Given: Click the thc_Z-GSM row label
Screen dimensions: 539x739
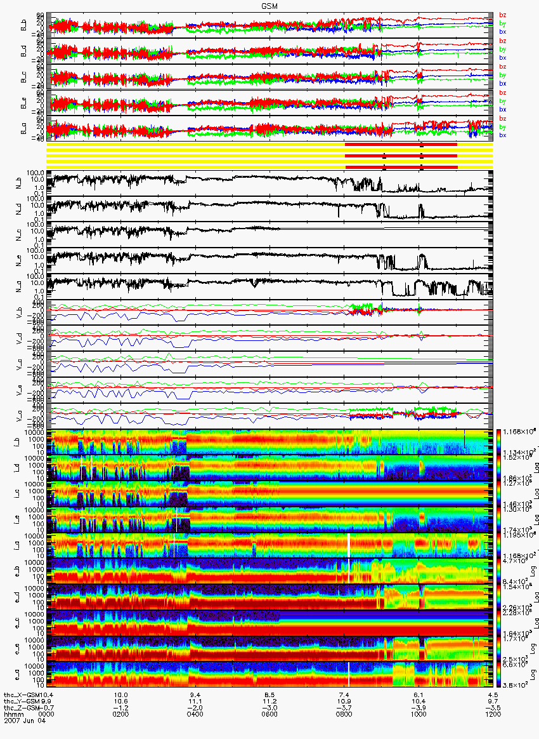Looking at the screenshot, I should click(x=22, y=709).
